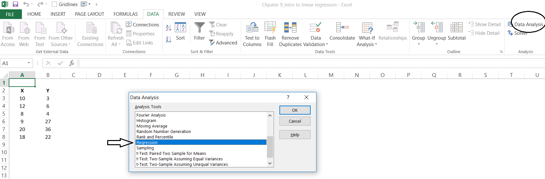The width and height of the screenshot is (545, 179).
Task: Click the Analysis Tools list scrollbar down arrow
Action: click(x=270, y=164)
